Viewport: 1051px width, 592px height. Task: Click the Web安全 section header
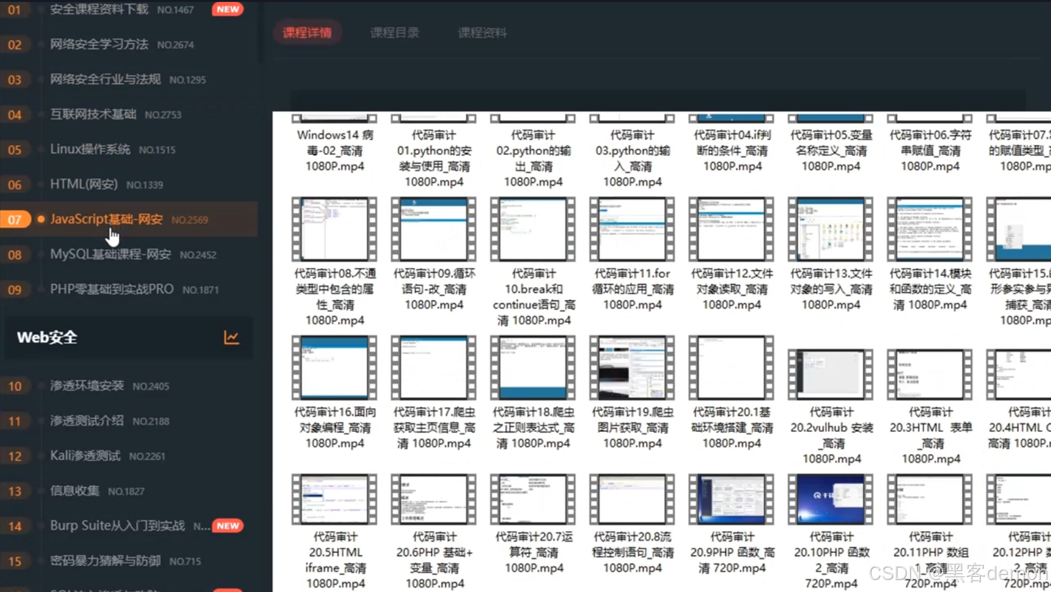point(46,338)
